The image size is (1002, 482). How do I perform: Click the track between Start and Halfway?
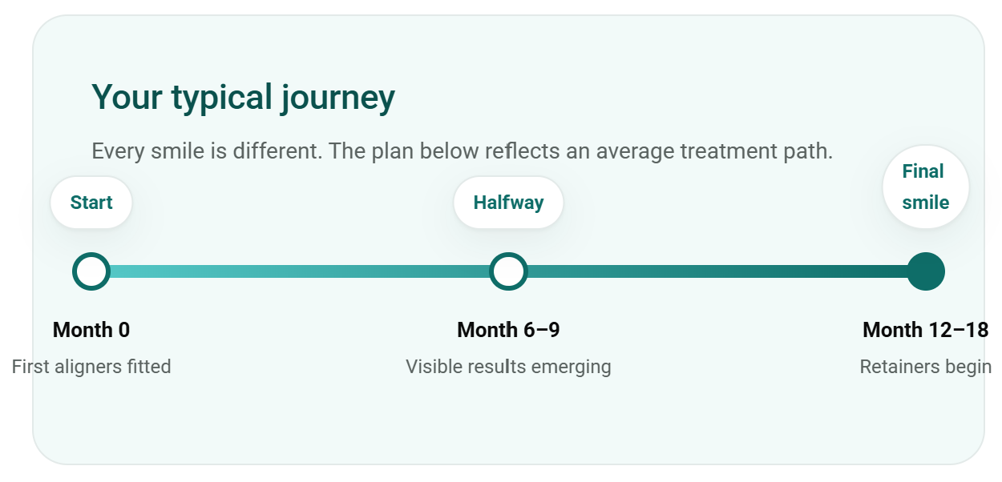[300, 271]
